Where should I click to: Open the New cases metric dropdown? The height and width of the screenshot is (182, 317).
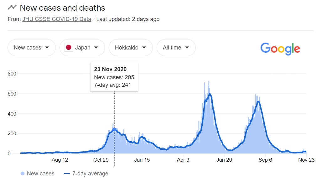[x=31, y=48]
